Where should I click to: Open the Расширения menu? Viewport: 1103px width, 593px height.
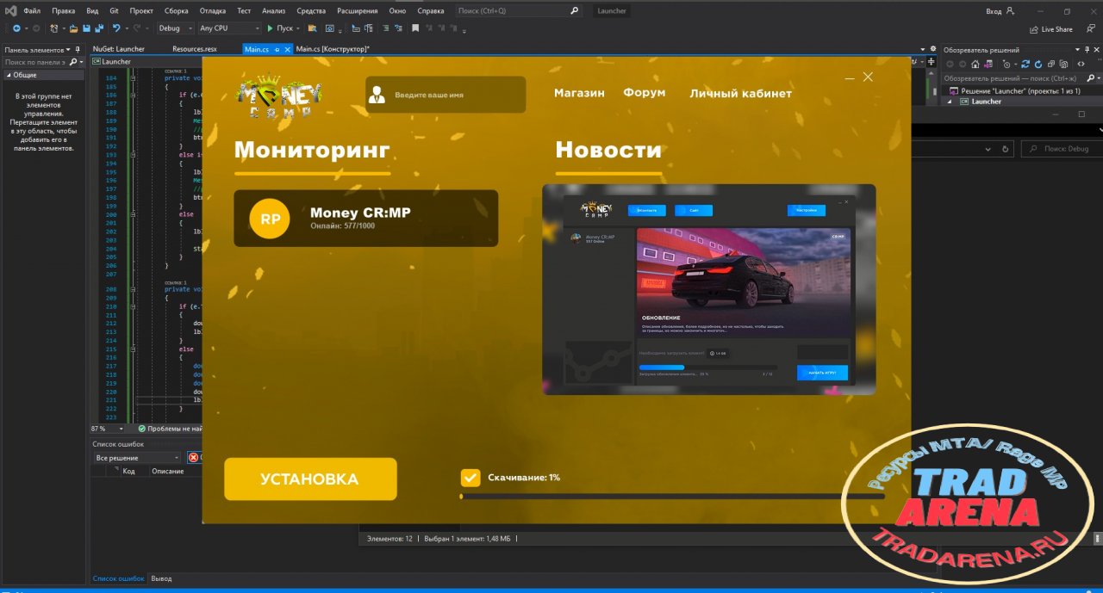[x=358, y=11]
